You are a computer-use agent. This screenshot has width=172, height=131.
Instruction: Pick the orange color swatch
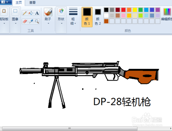tap(129, 10)
